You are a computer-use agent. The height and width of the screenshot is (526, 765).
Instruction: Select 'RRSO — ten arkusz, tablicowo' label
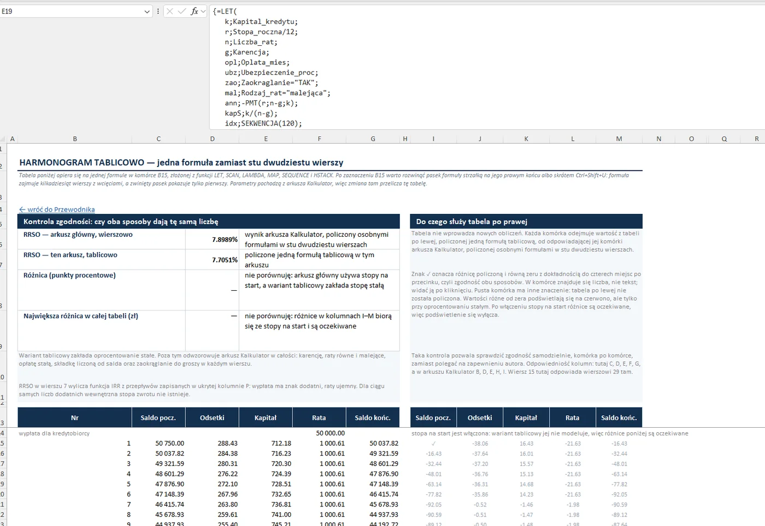pyautogui.click(x=102, y=260)
